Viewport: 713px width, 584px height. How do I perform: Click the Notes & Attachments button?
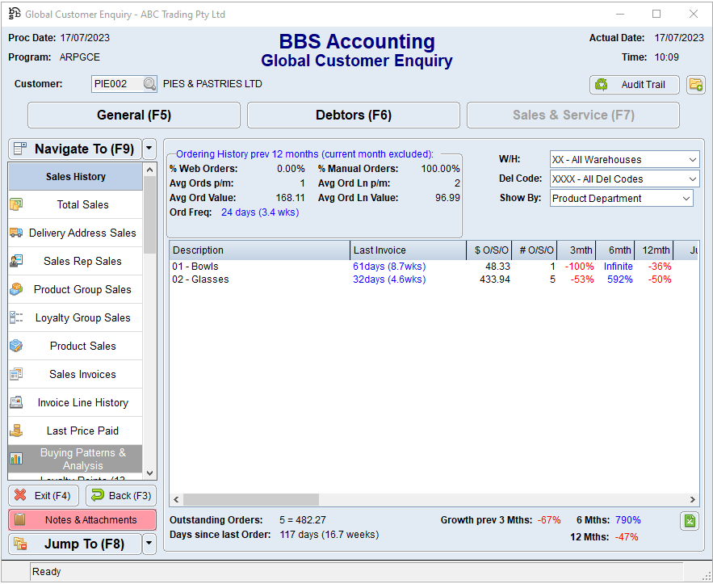82,520
